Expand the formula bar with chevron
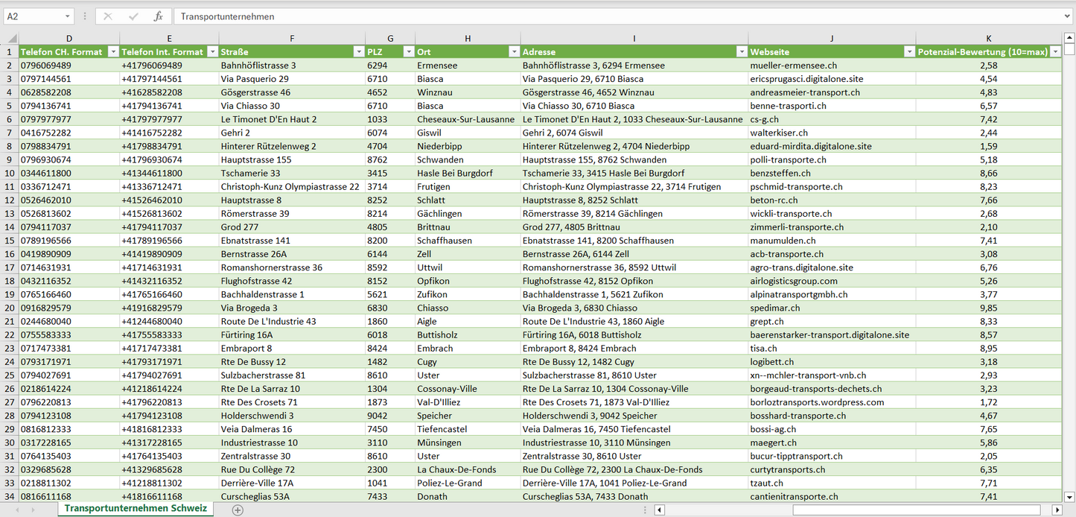Viewport: 1076px width, 517px height. click(x=1069, y=16)
